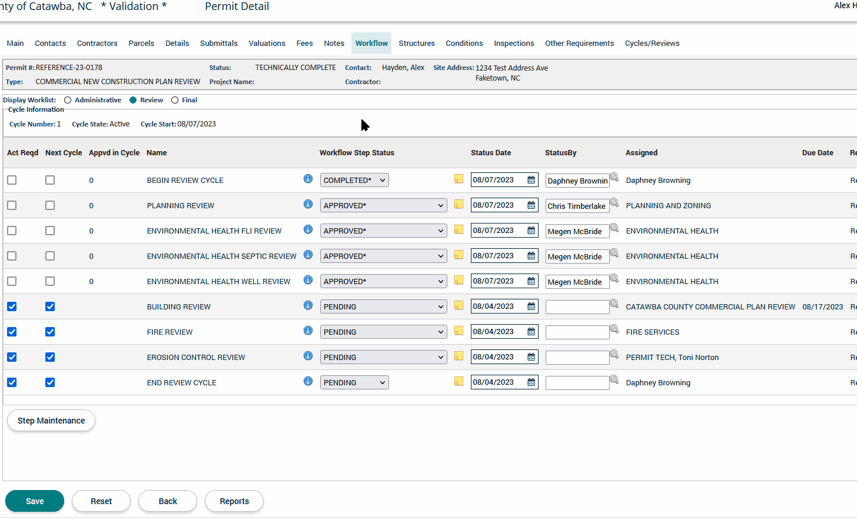This screenshot has height=520, width=857.
Task: Uncheck Act Reqd for BUILDING REVIEW
Action: pyautogui.click(x=12, y=306)
